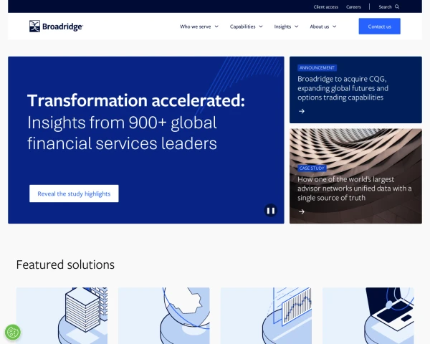The height and width of the screenshot is (344, 430).
Task: Open the Insights menu
Action: (282, 27)
